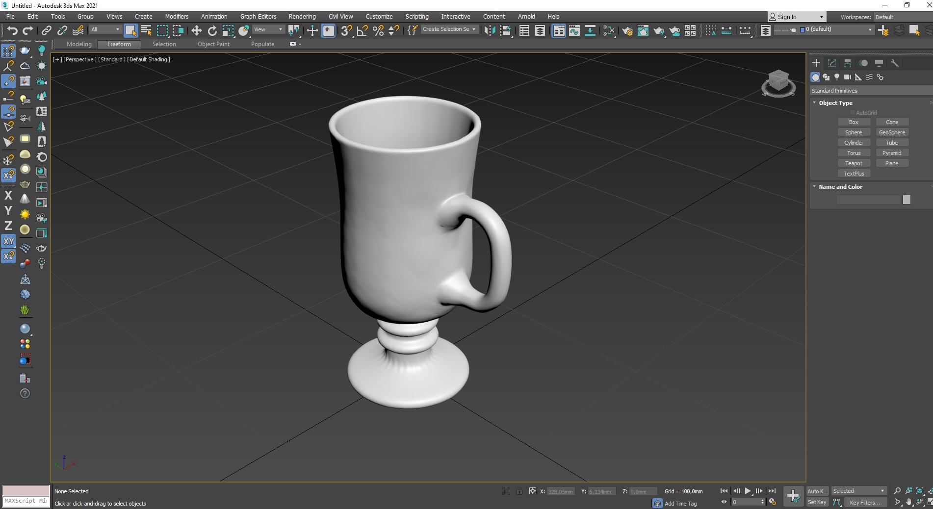Image resolution: width=933 pixels, height=509 pixels.
Task: Click the Undo arrow icon
Action: [12, 30]
